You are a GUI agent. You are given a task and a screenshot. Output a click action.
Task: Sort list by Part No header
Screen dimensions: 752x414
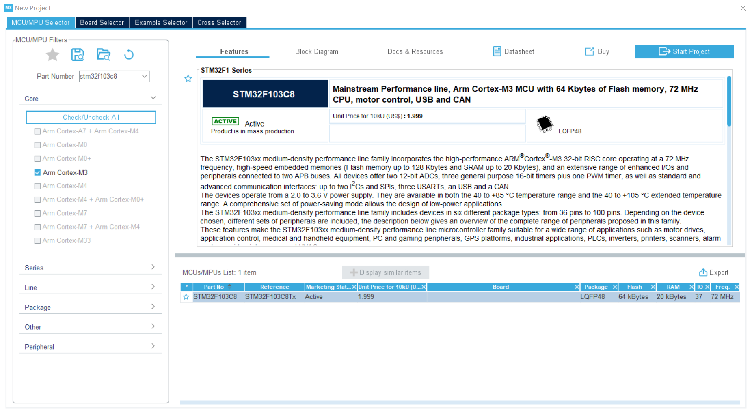pos(218,287)
